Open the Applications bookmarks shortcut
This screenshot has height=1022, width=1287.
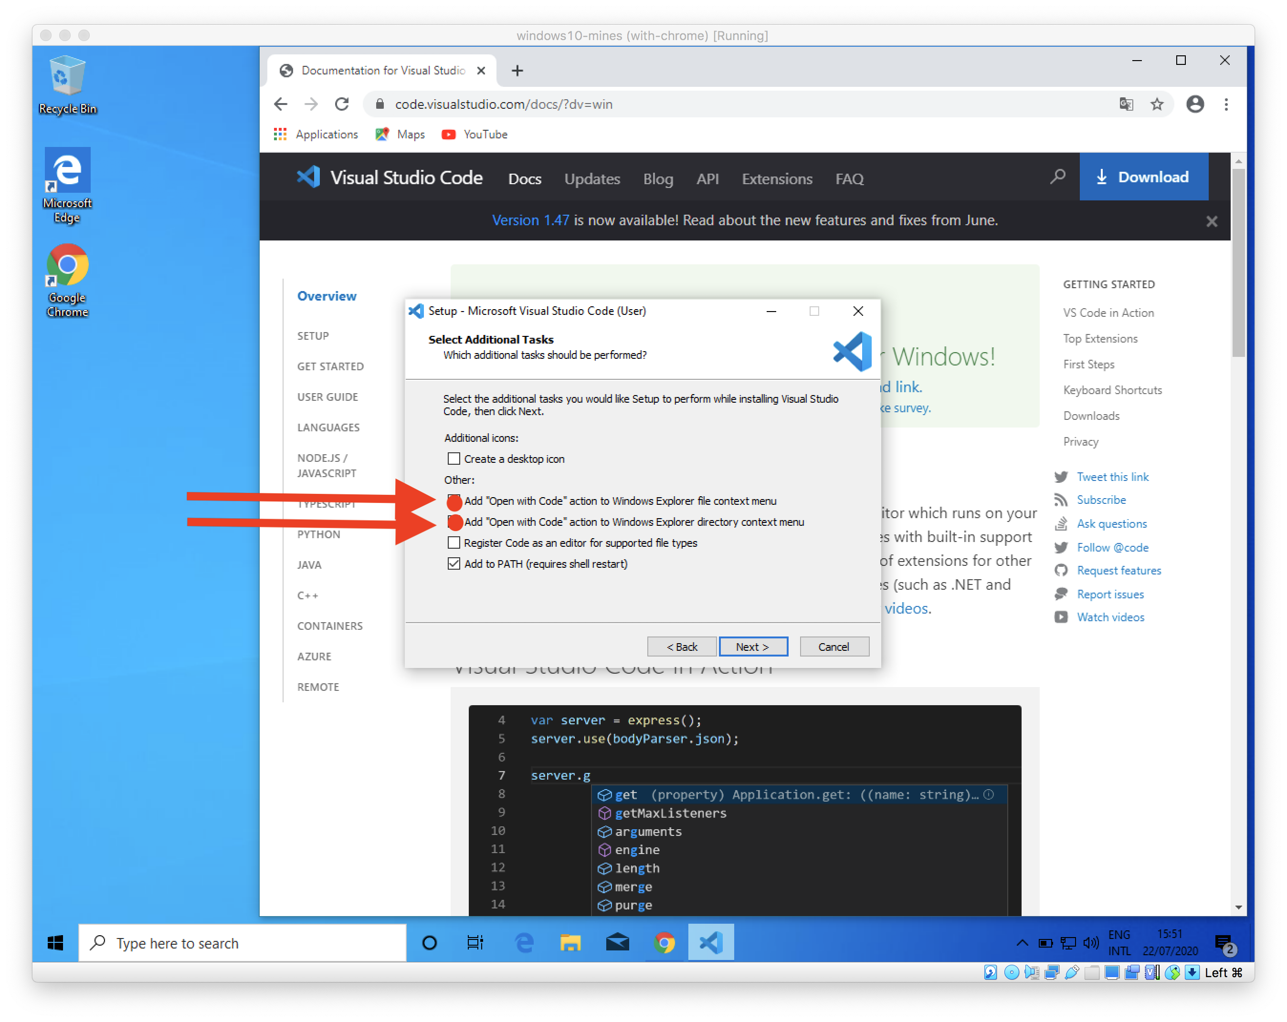[x=316, y=134]
